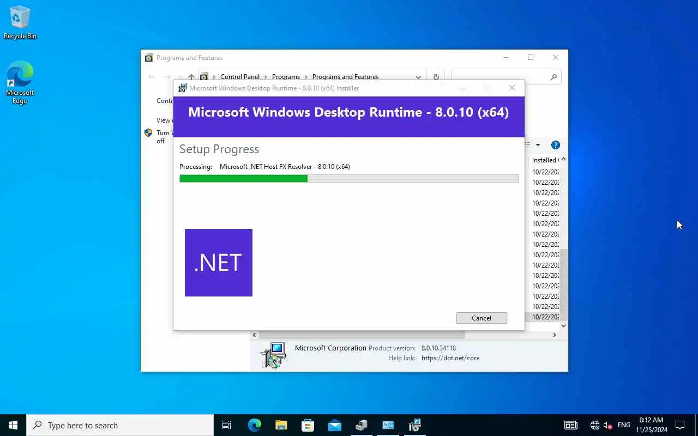This screenshot has height=436, width=698.
Task: Open the notification center icon
Action: point(680,425)
